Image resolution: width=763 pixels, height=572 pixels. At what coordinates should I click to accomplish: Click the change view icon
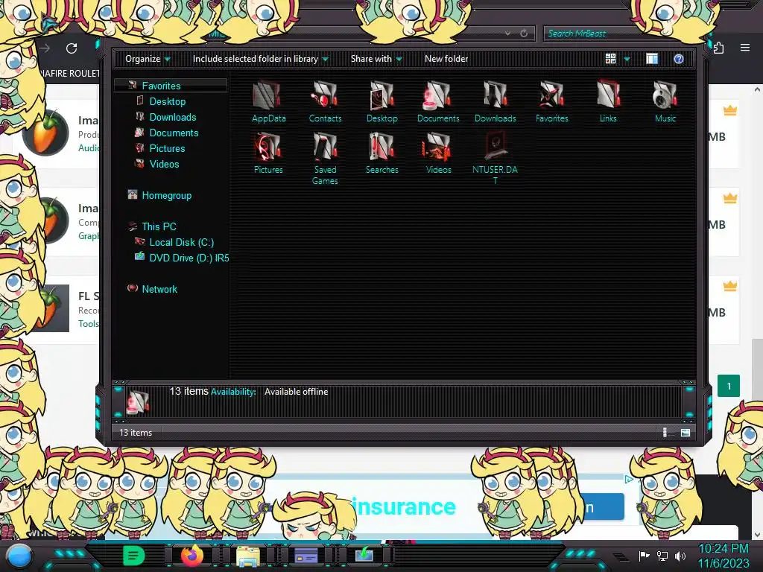pos(610,59)
